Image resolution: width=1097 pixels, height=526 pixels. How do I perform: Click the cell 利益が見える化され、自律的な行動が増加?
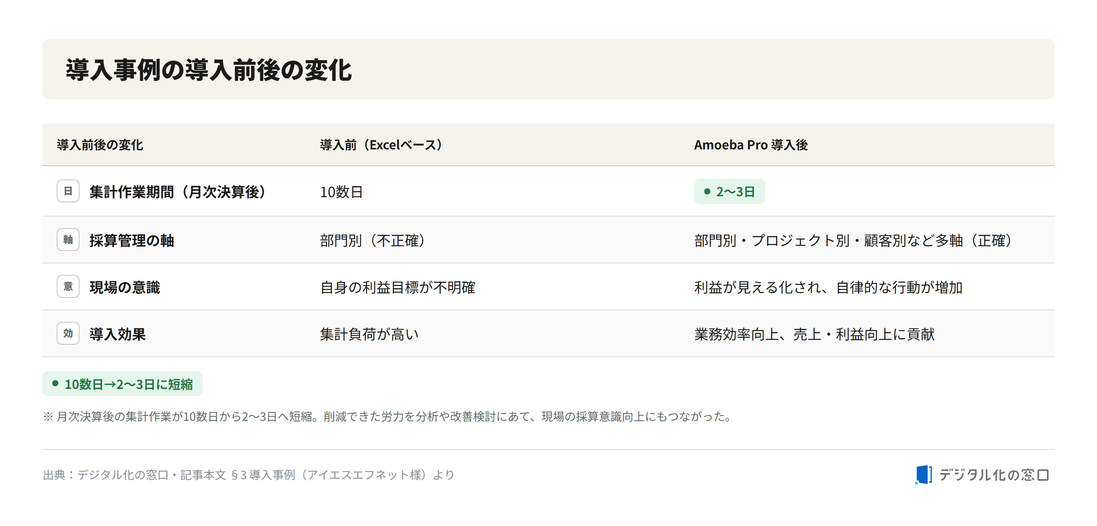point(829,287)
